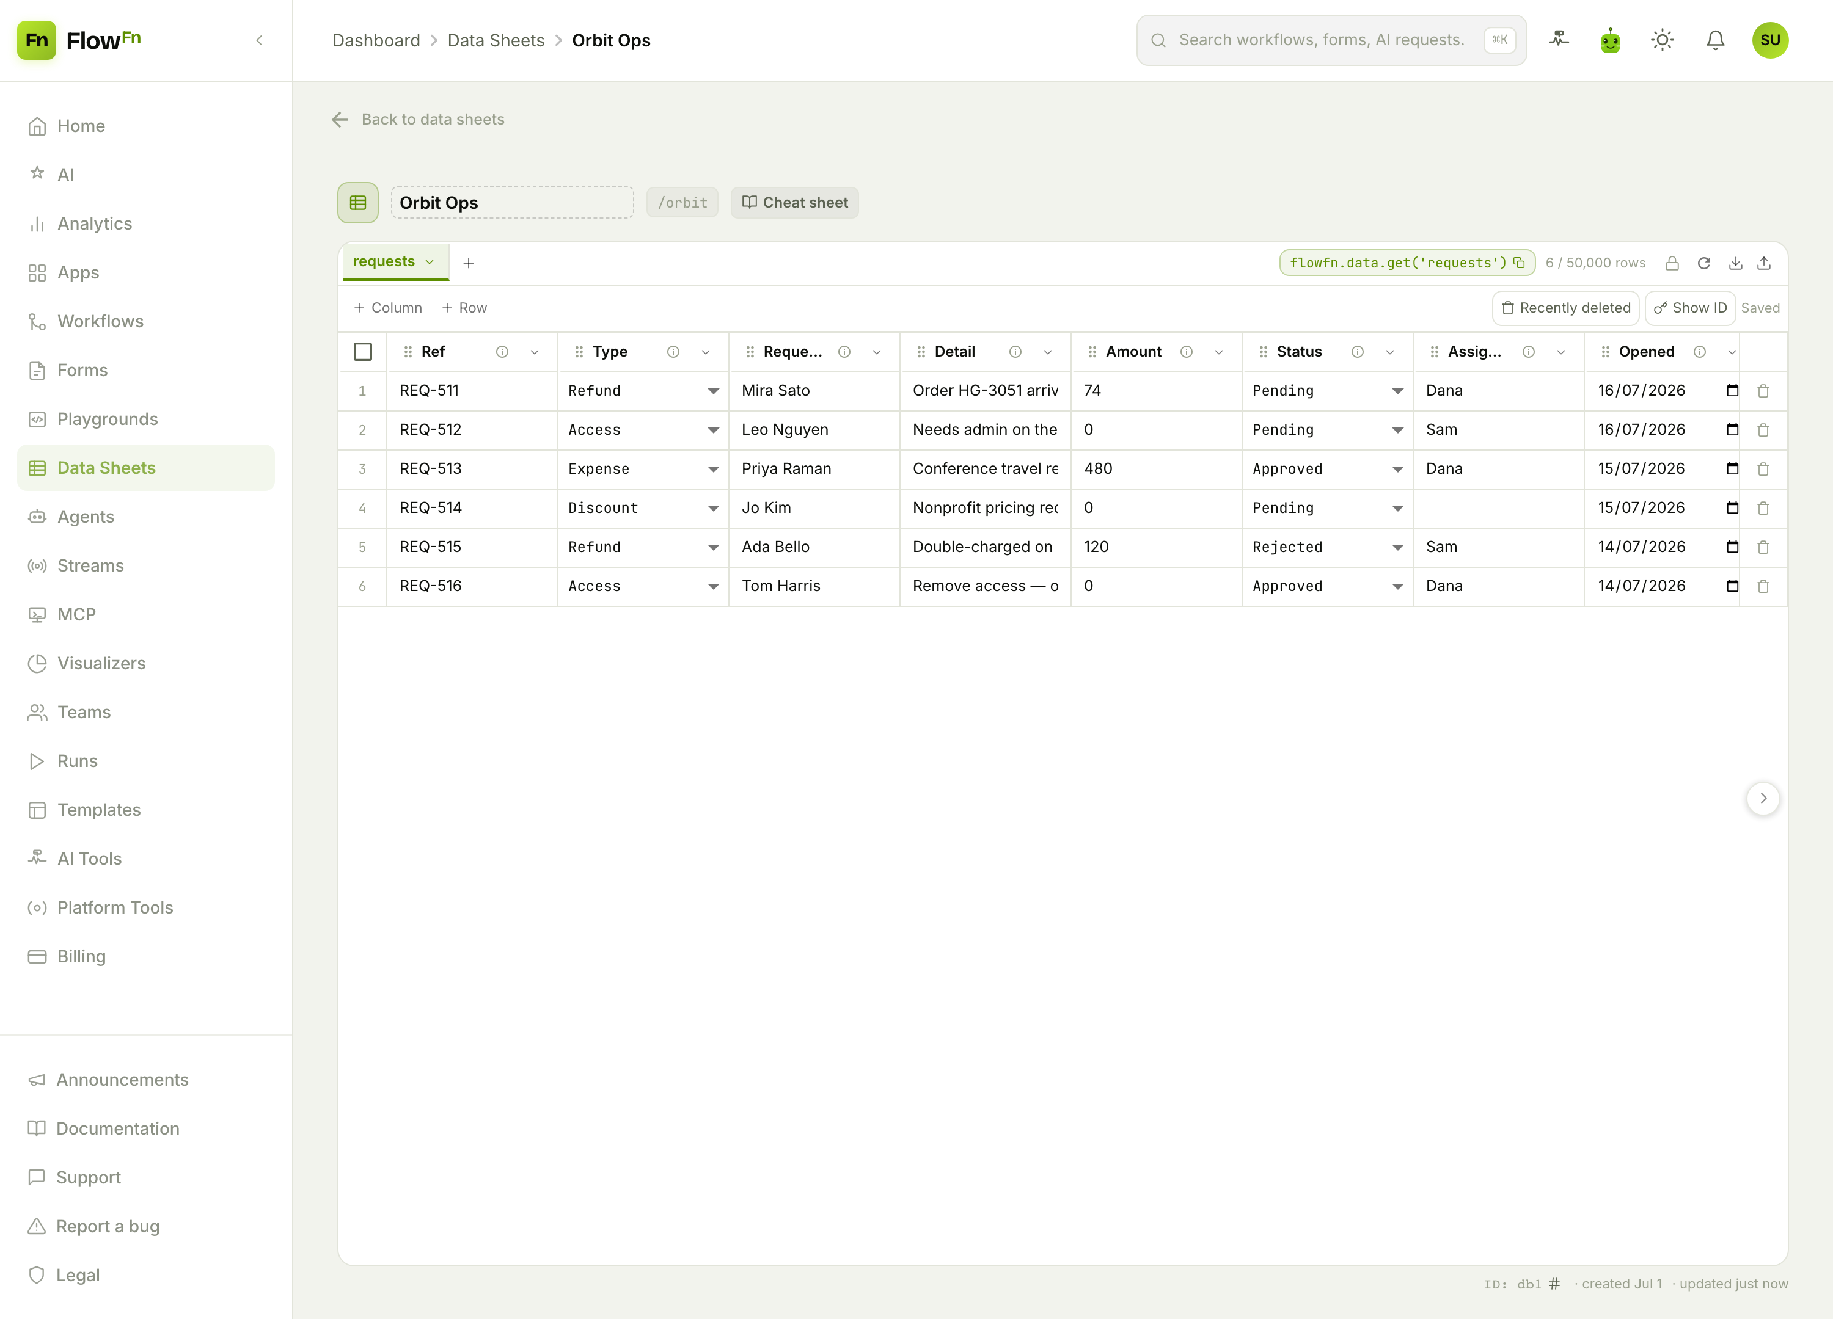Open the AI tools icon in top bar
1833x1319 pixels.
tap(1559, 40)
